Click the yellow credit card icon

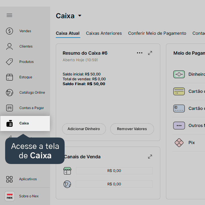pyautogui.click(x=179, y=91)
